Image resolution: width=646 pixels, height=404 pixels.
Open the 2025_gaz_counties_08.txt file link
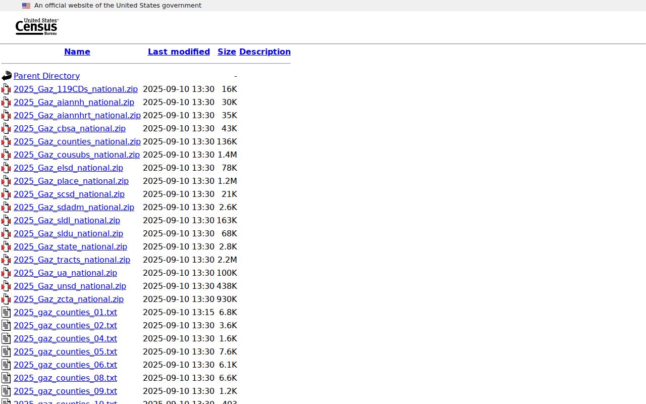pyautogui.click(x=65, y=378)
